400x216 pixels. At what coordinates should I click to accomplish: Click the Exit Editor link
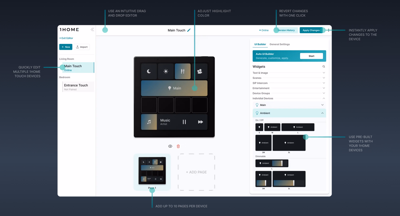[x=66, y=38]
